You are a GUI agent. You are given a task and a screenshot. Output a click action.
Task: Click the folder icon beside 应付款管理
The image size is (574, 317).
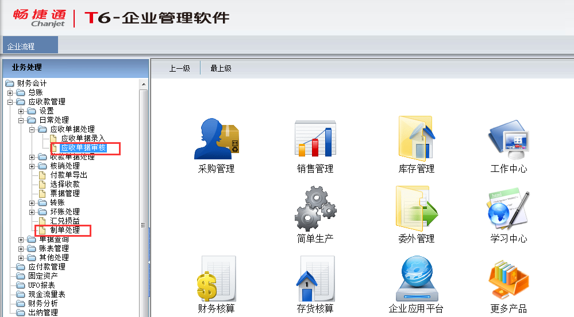coord(21,267)
